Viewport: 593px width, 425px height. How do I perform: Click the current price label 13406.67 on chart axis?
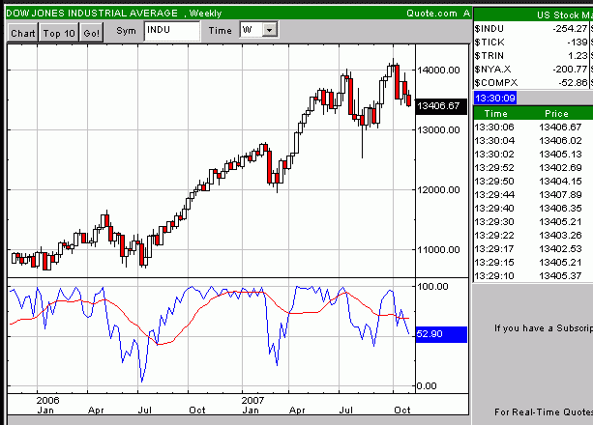[x=441, y=106]
